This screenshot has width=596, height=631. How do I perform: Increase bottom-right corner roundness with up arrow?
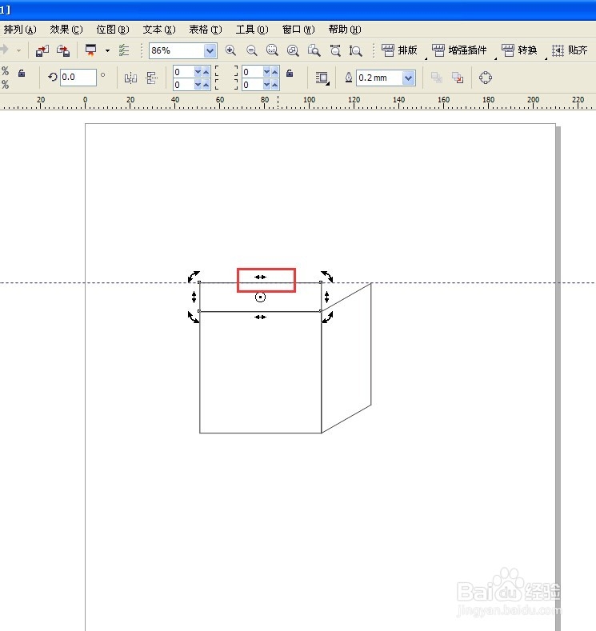(x=275, y=85)
